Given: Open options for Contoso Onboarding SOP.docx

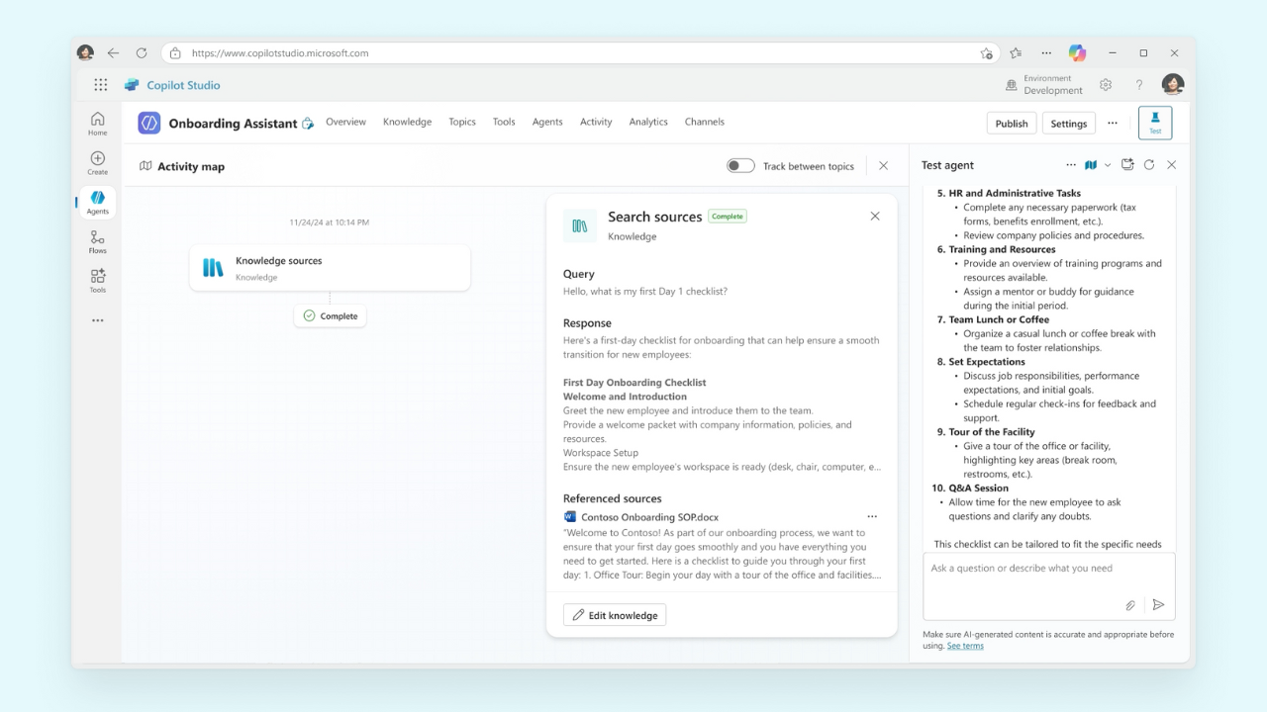Looking at the screenshot, I should pyautogui.click(x=872, y=516).
